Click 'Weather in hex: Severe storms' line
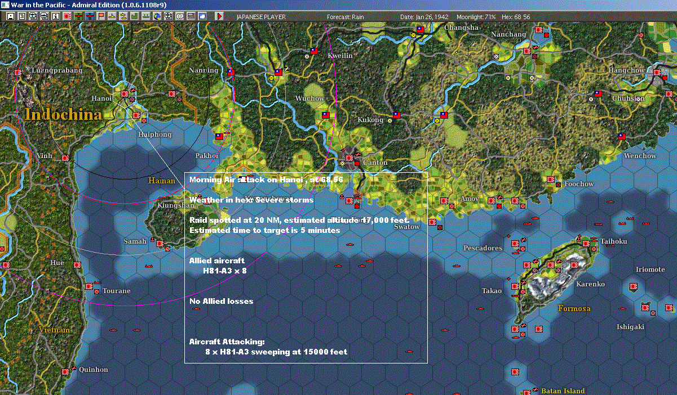 (x=251, y=200)
